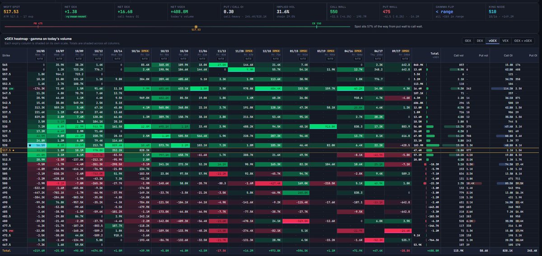
Task: Switch to the VEX heatmap tab
Action: pyautogui.click(x=505, y=40)
